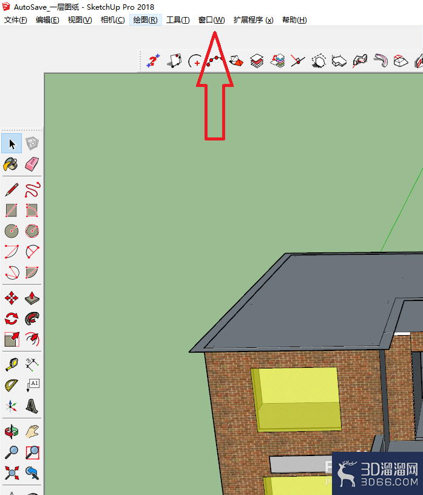The height and width of the screenshot is (495, 423).
Task: Open the 绘图(R) menu
Action: pos(145,20)
